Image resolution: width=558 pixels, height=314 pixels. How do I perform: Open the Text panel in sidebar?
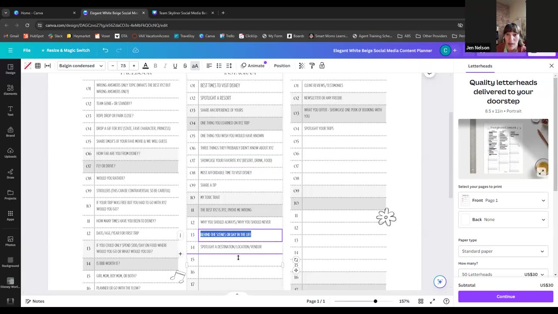click(x=10, y=111)
